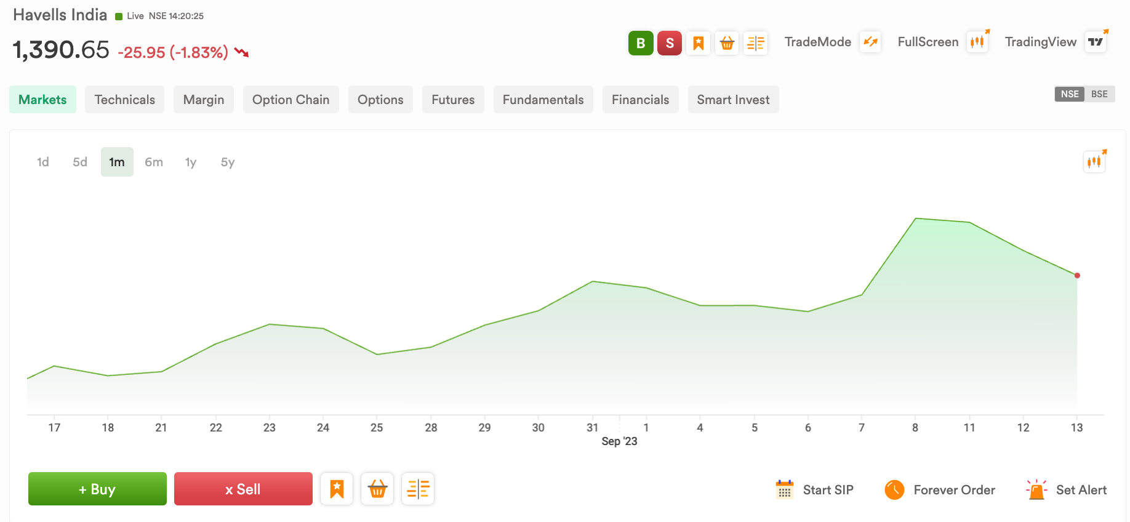The height and width of the screenshot is (522, 1130).
Task: Click the 31 date label on the axis
Action: click(593, 427)
